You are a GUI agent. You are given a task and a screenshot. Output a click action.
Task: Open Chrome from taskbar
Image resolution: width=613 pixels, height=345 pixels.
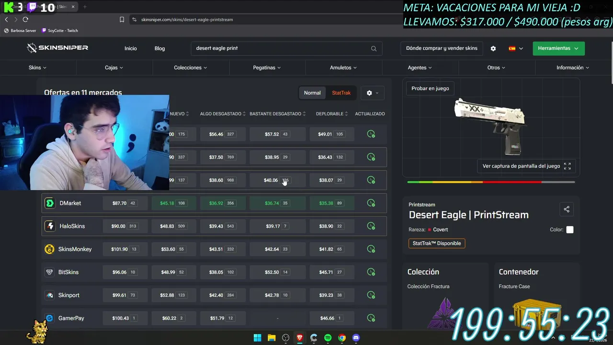coord(341,338)
